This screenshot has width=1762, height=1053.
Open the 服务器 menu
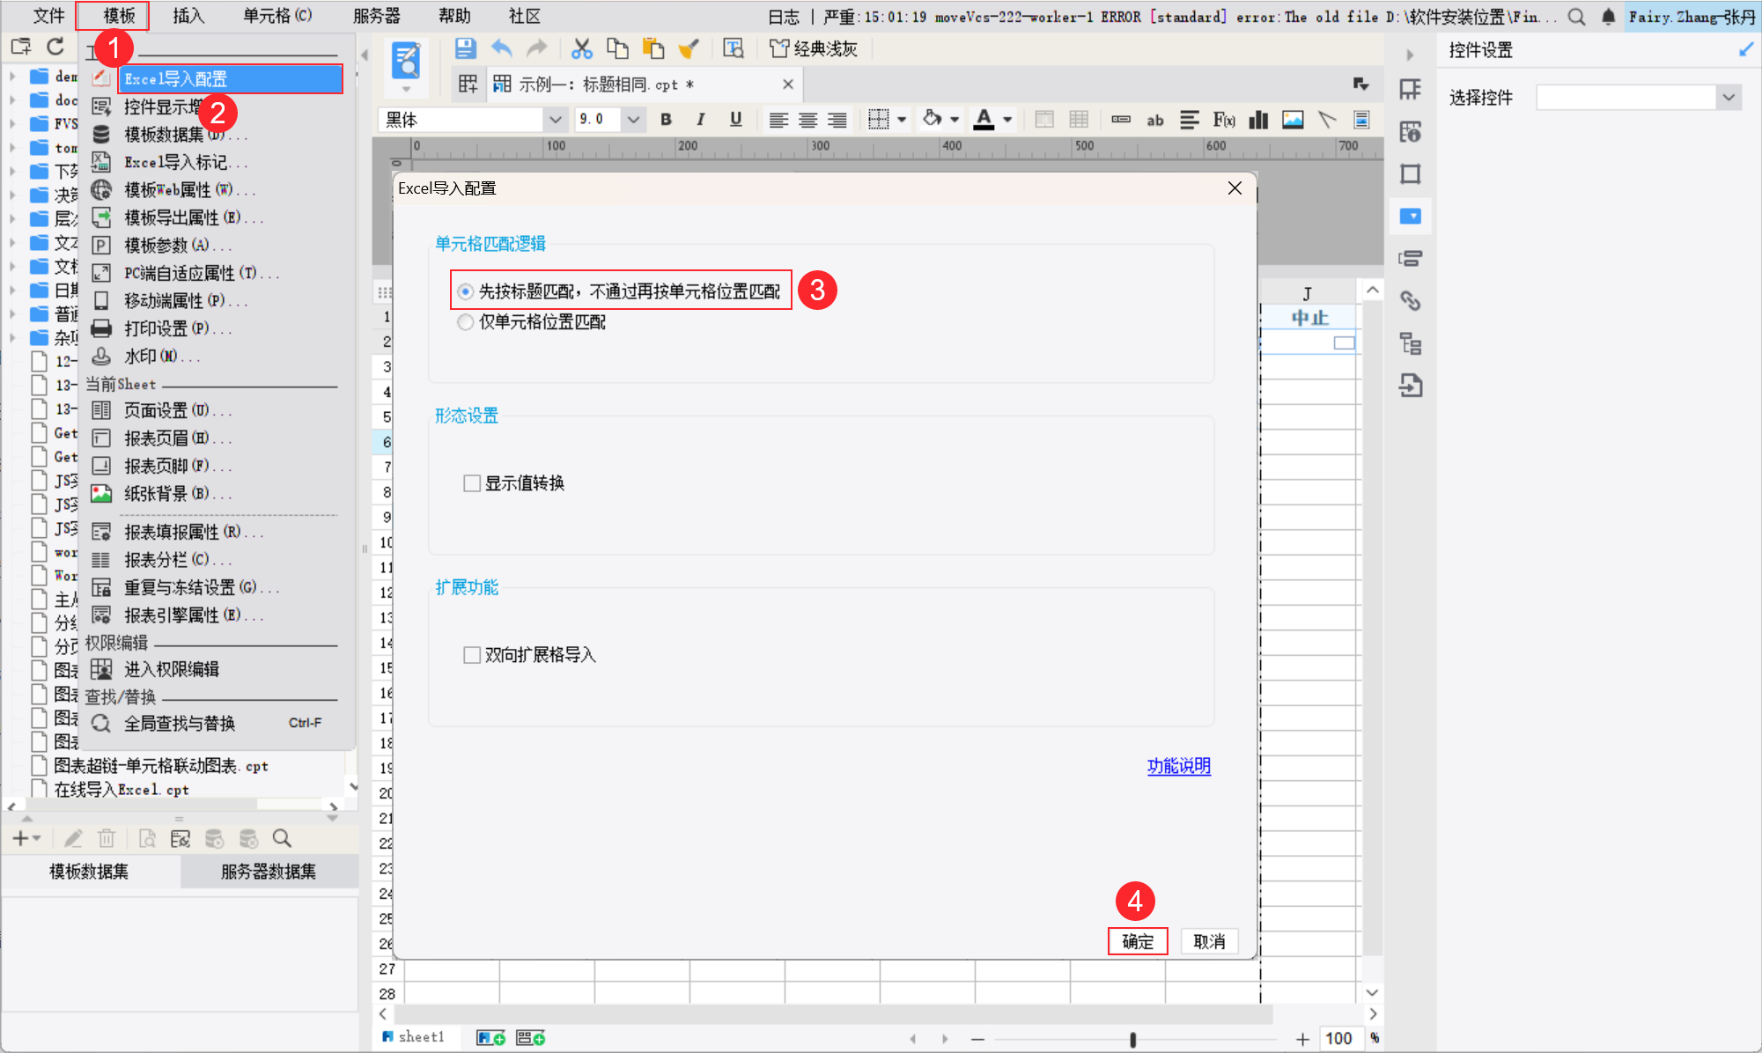point(376,16)
